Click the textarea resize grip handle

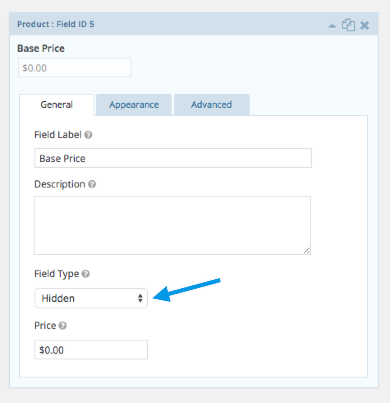307,250
